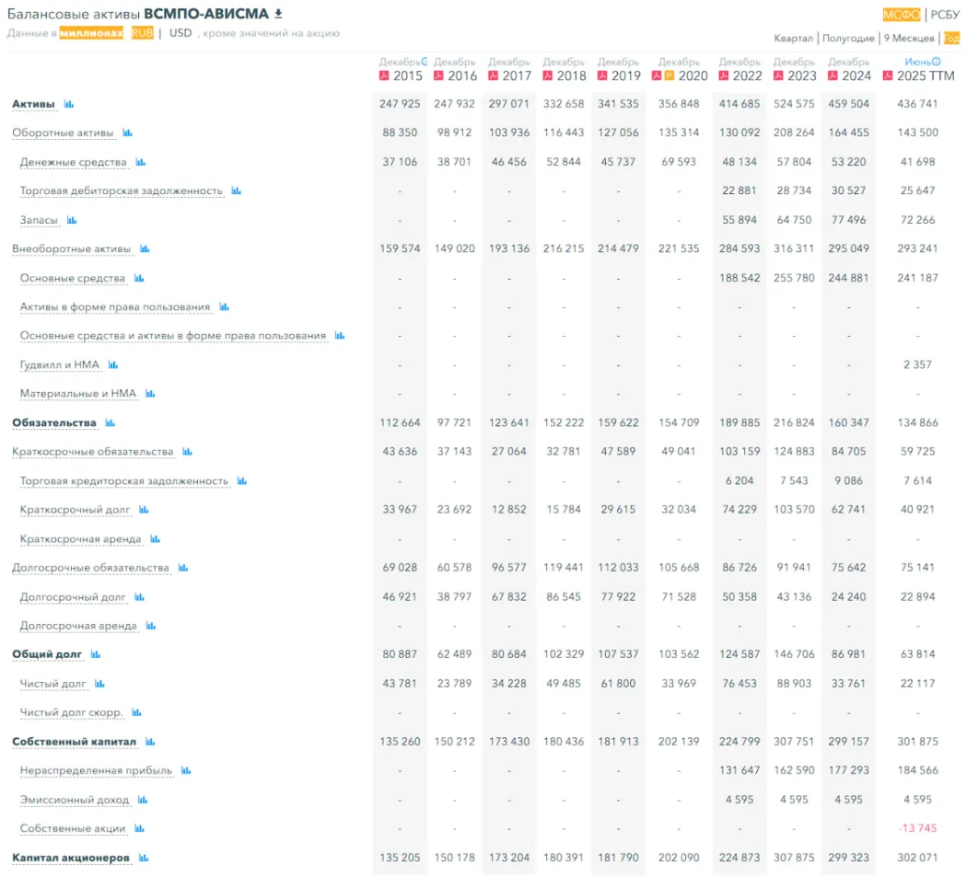
Task: View the chart for Собственный капитал
Action: click(150, 742)
